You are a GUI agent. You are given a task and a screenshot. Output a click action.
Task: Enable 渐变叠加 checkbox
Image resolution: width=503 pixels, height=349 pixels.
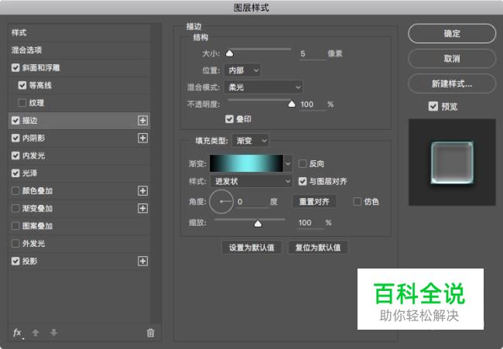pyautogui.click(x=15, y=208)
